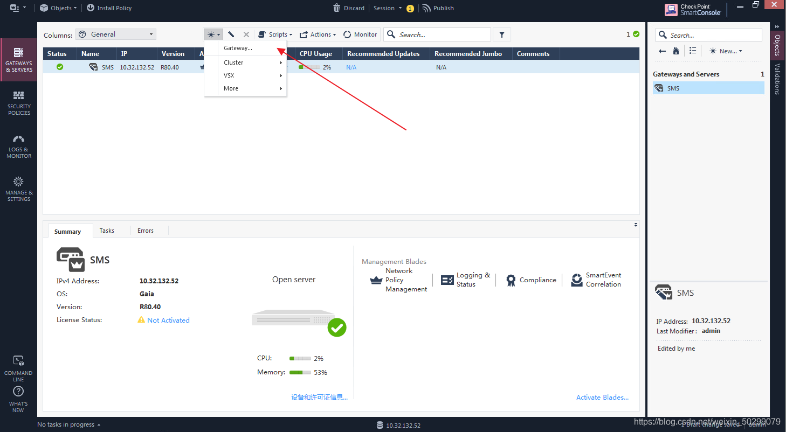Publish the session changes
The width and height of the screenshot is (786, 432).
pos(438,8)
